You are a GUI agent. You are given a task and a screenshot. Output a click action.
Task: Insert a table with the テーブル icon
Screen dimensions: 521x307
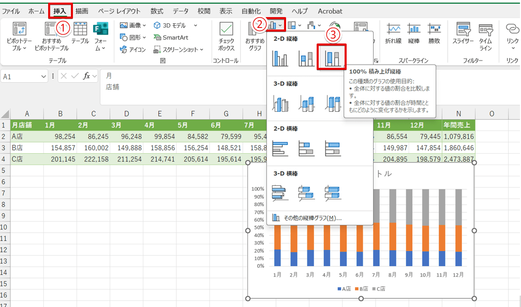point(80,33)
